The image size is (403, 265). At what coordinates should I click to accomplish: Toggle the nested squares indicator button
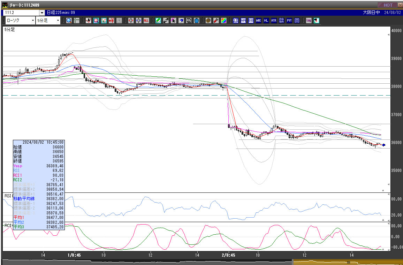[x=297, y=21]
